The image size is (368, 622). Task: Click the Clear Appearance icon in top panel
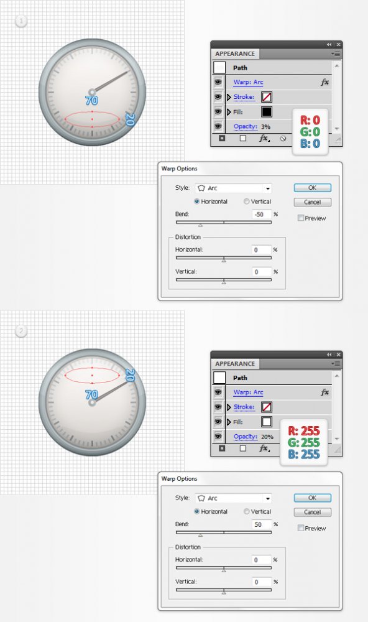pyautogui.click(x=283, y=139)
